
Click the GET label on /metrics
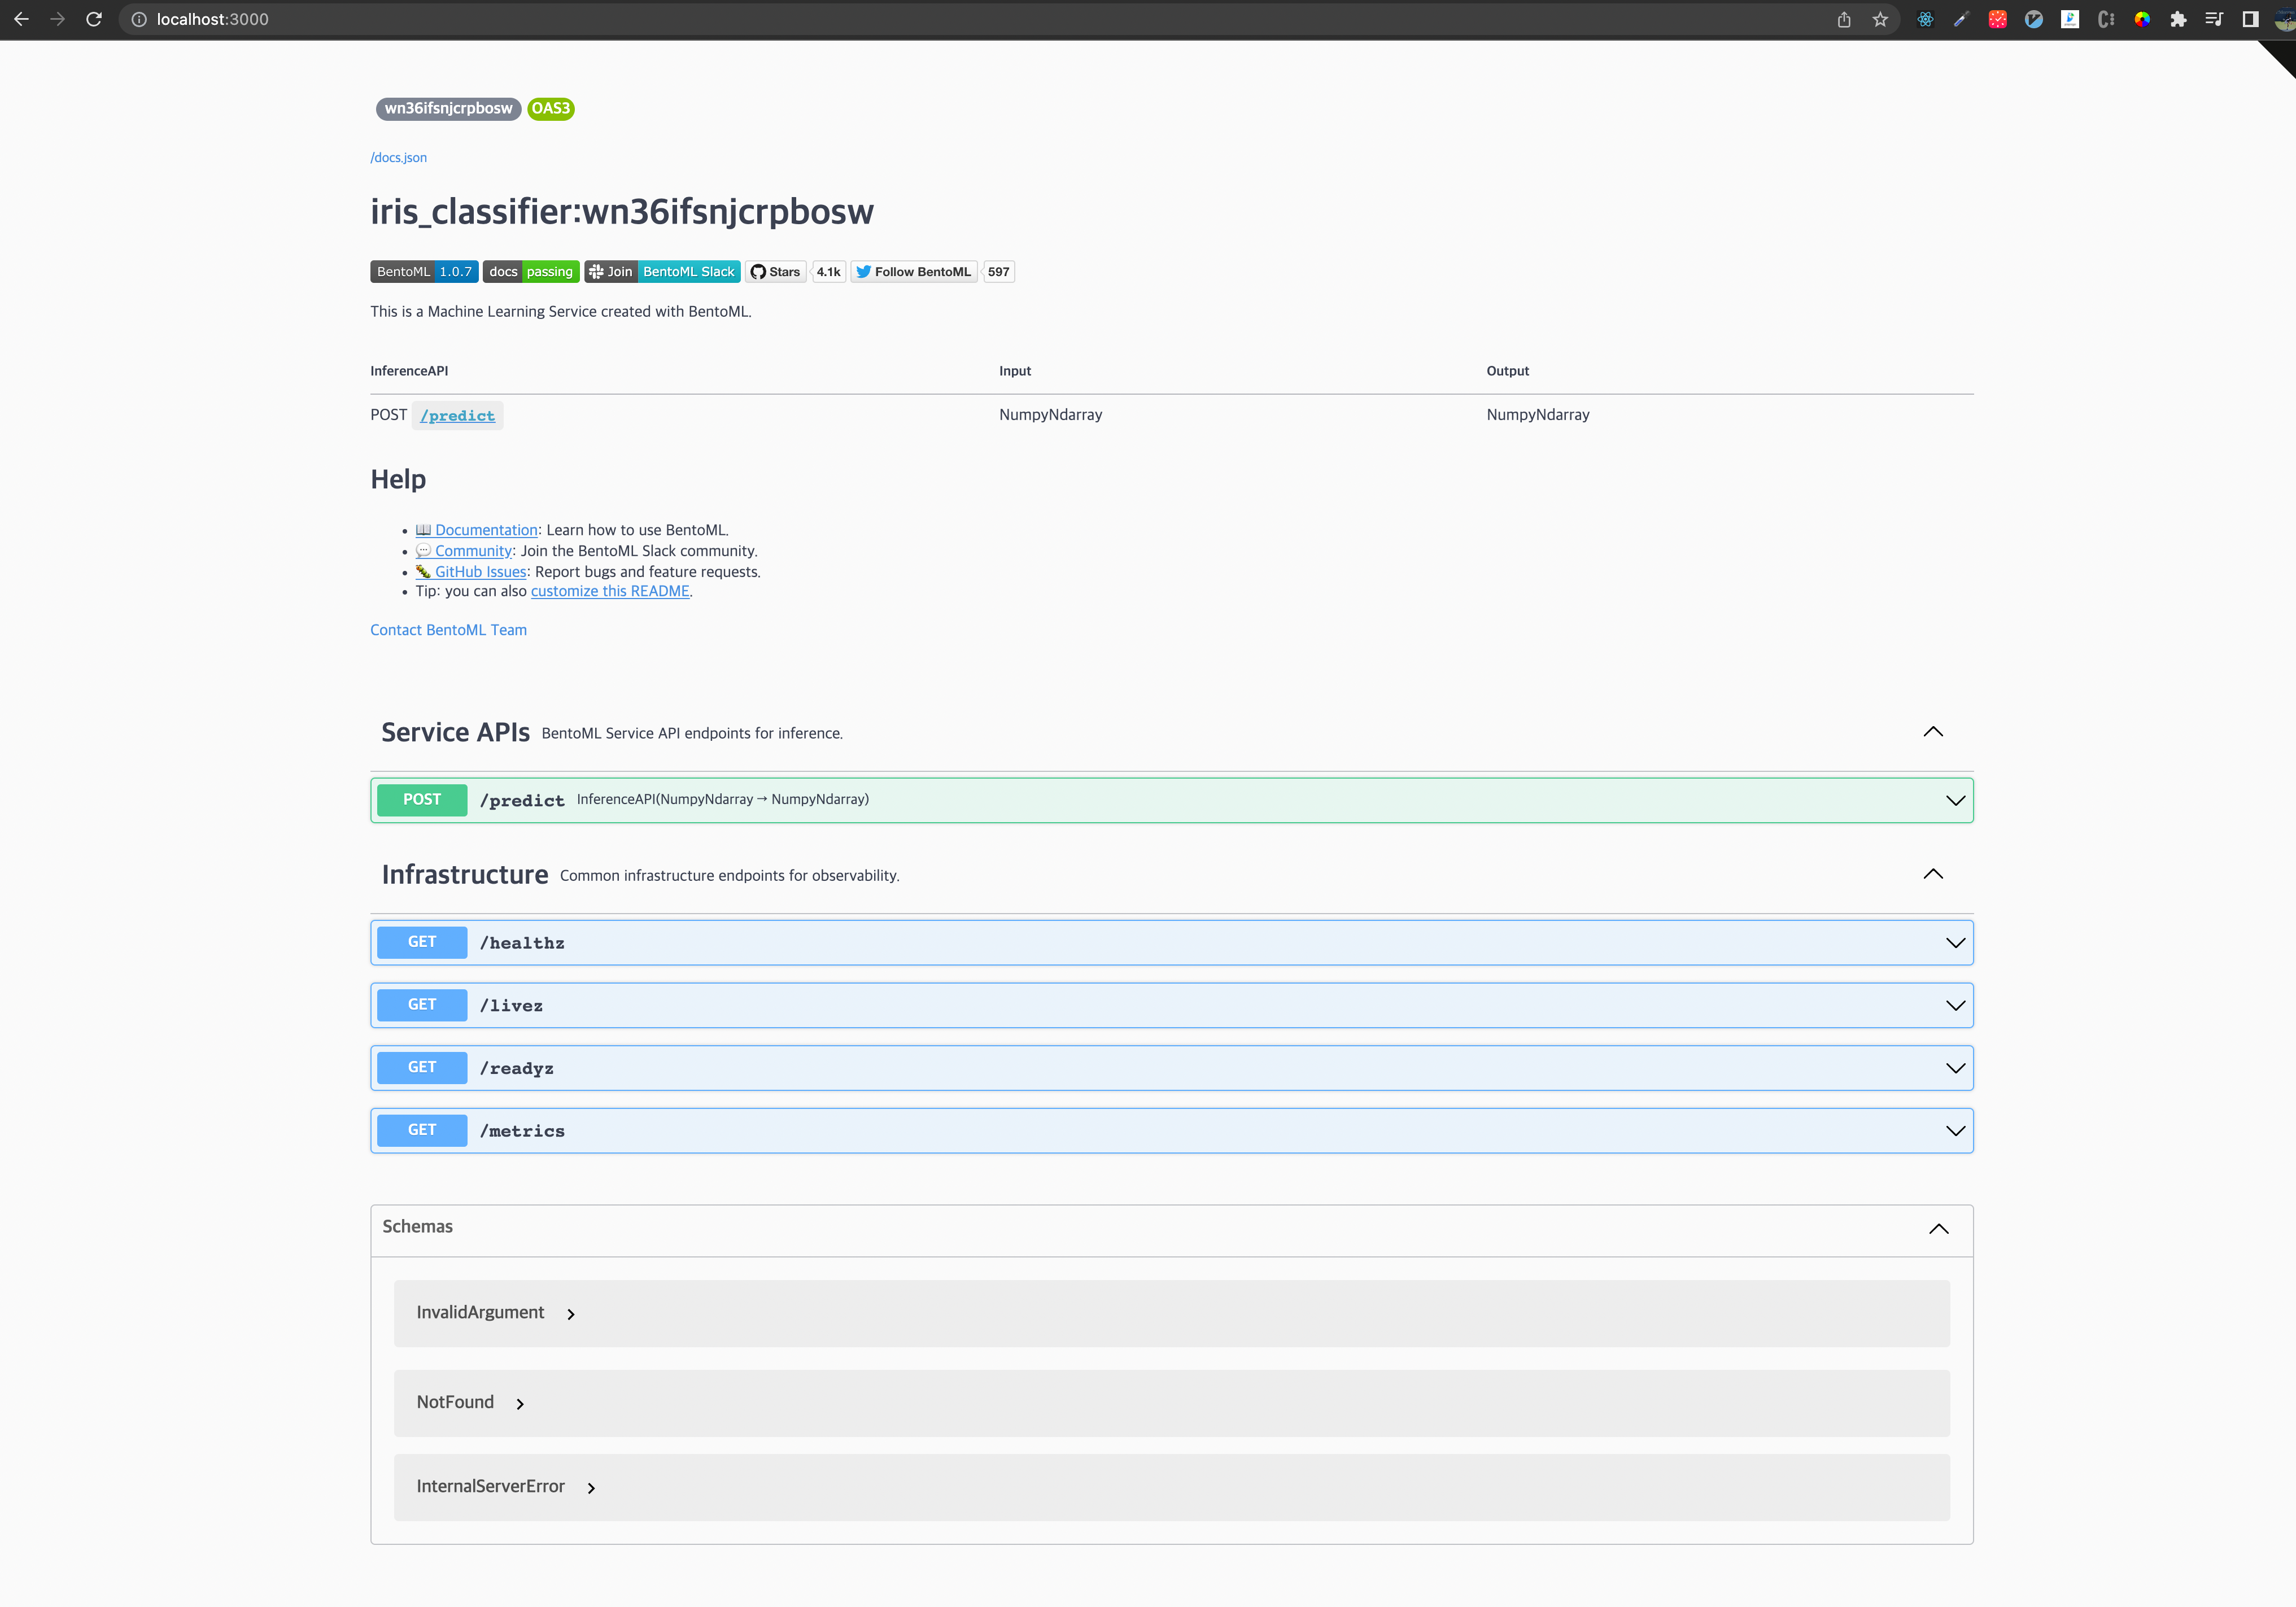pos(422,1130)
